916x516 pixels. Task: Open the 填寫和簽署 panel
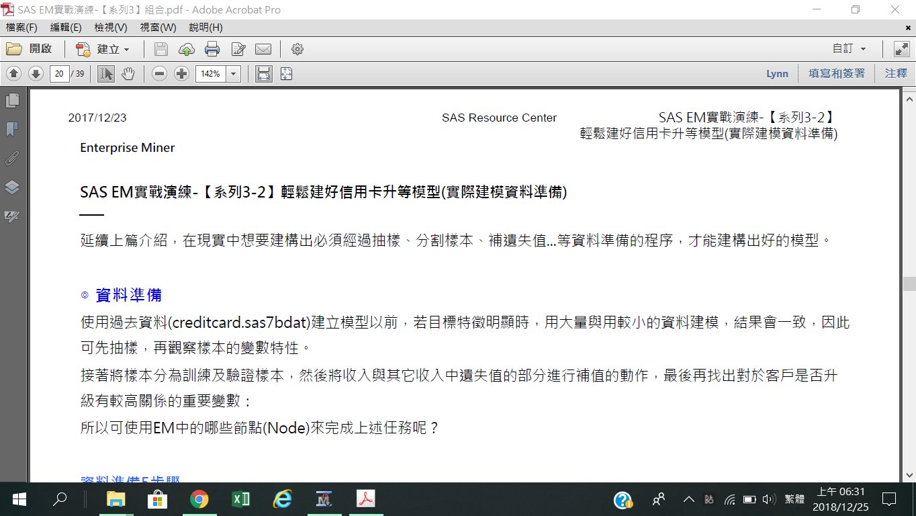[x=837, y=73]
